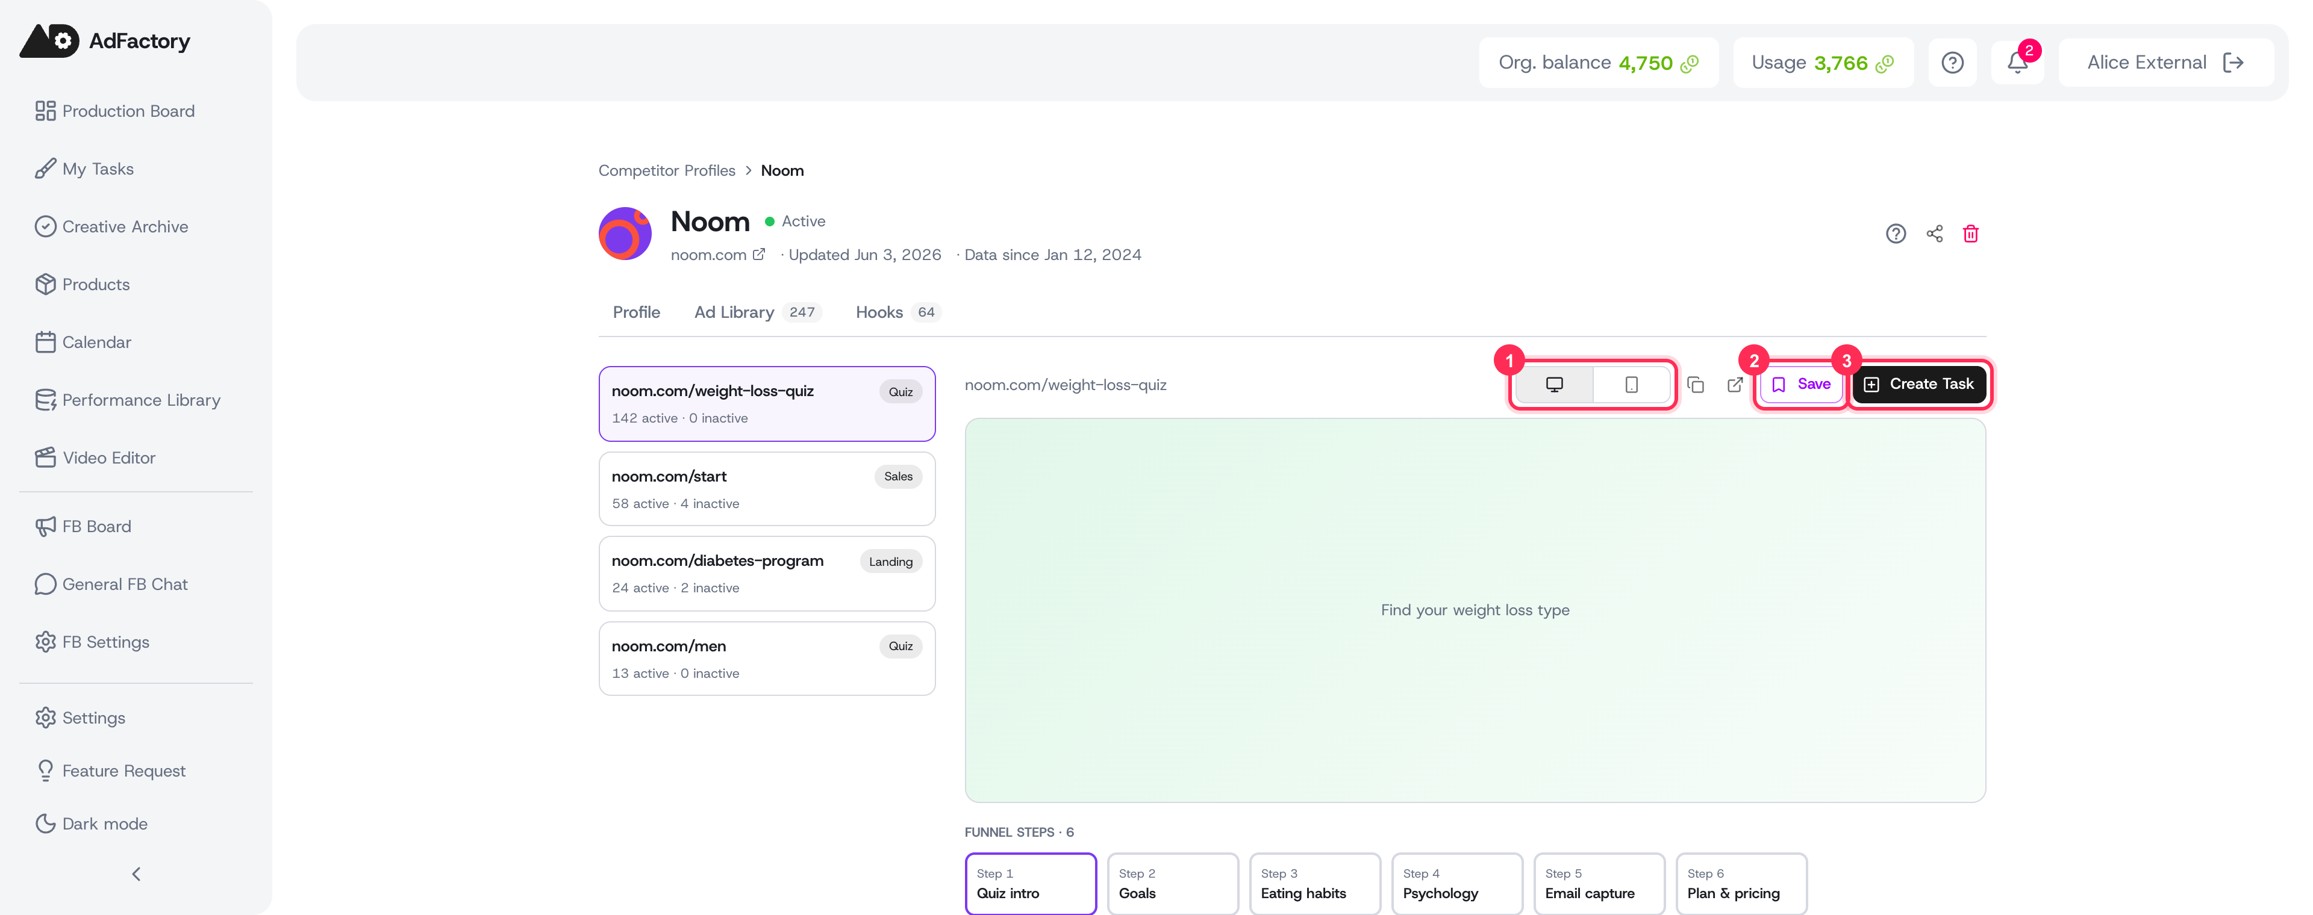The width and height of the screenshot is (2313, 915).
Task: Click the red delete trash icon
Action: [x=1971, y=234]
